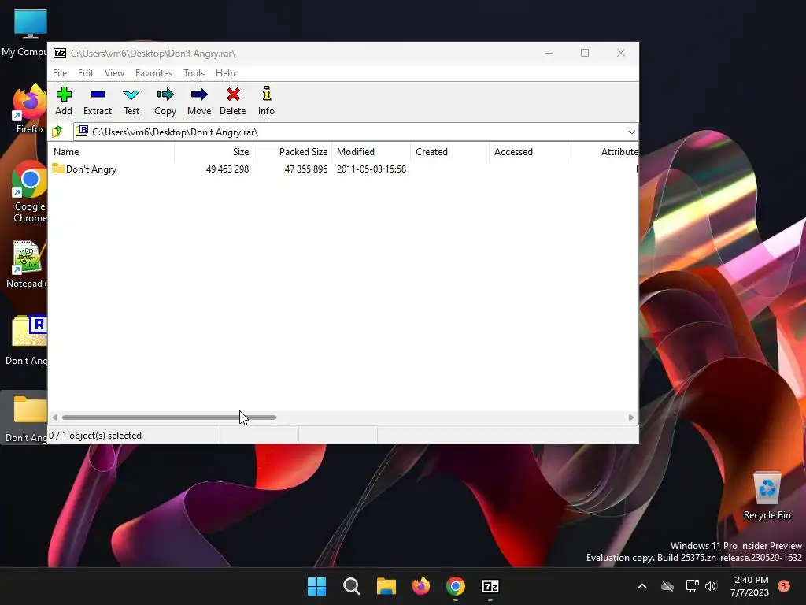
Task: Open the View menu
Action: [x=114, y=73]
